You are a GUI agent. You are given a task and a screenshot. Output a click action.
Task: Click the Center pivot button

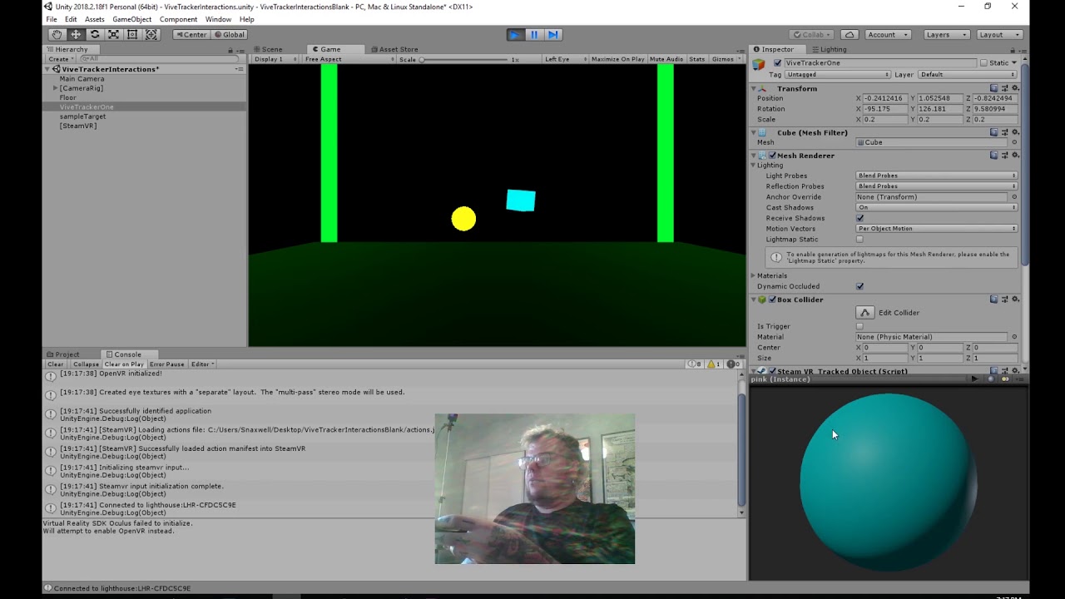coord(191,34)
